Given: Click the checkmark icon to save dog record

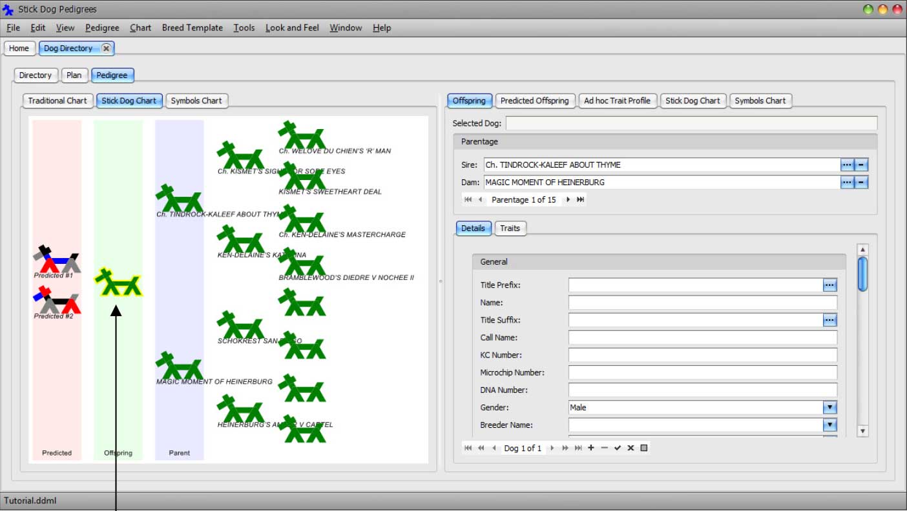Looking at the screenshot, I should 618,448.
